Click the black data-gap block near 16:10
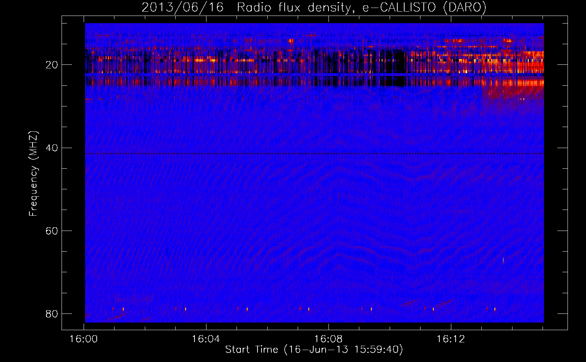The width and height of the screenshot is (586, 362). 395,68
